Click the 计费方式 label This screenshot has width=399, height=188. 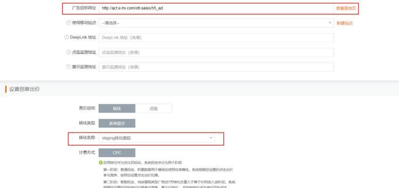point(87,153)
